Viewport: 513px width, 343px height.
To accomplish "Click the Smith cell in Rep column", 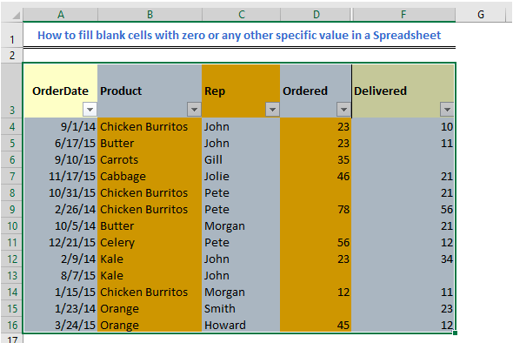I will [x=241, y=308].
